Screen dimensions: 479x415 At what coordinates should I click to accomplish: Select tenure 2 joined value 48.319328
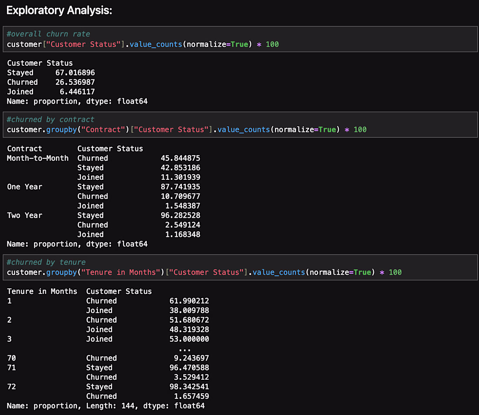pyautogui.click(x=189, y=330)
